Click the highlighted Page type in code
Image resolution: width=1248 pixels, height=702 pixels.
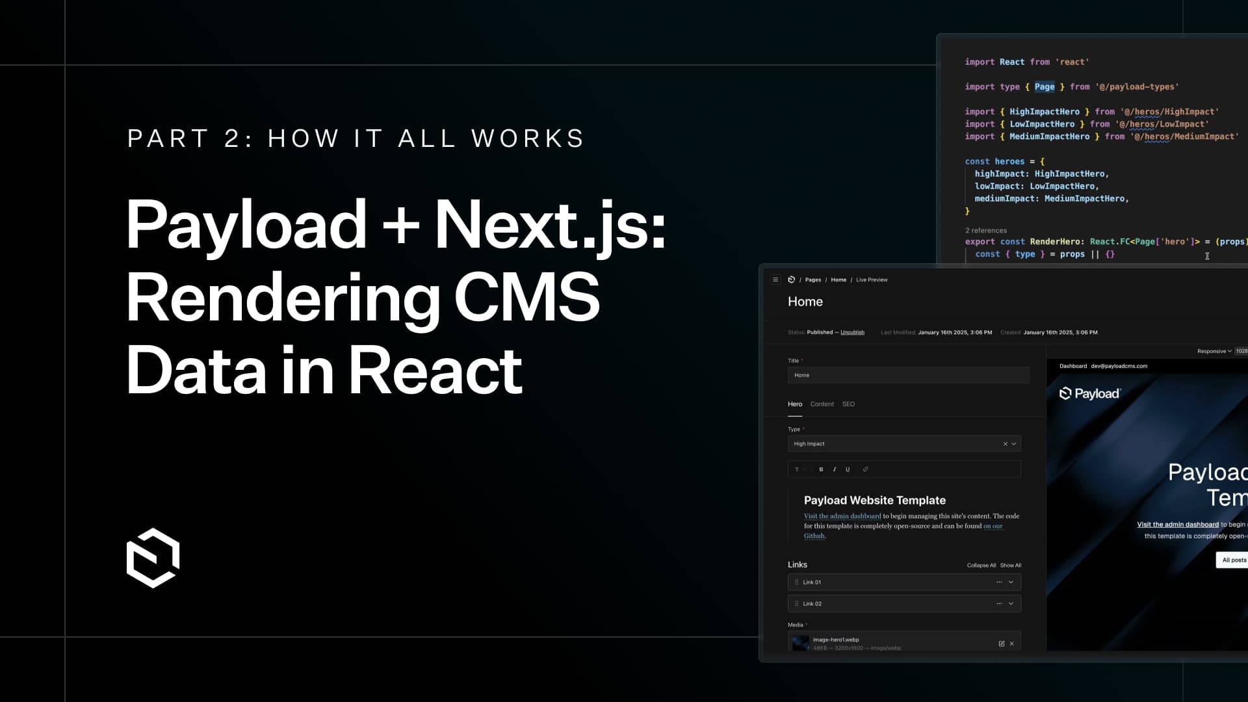click(1045, 86)
